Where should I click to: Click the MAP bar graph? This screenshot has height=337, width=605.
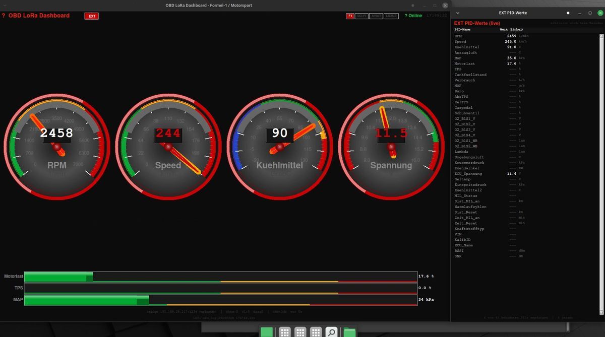coord(220,300)
